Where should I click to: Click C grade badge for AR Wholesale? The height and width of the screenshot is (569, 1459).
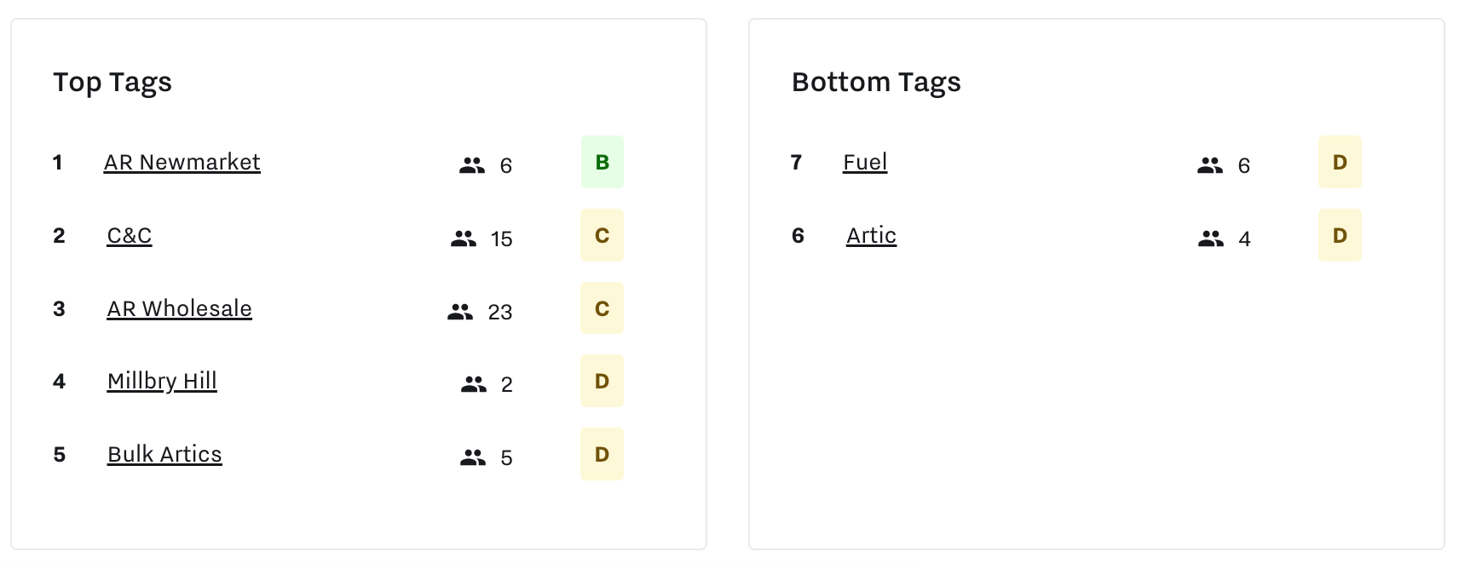(602, 308)
